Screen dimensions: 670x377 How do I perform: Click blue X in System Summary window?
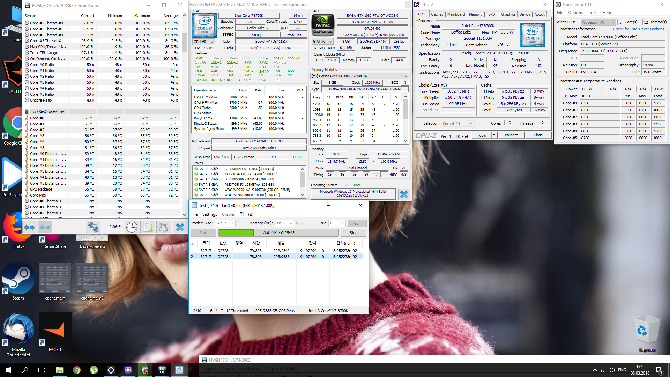pos(404,194)
